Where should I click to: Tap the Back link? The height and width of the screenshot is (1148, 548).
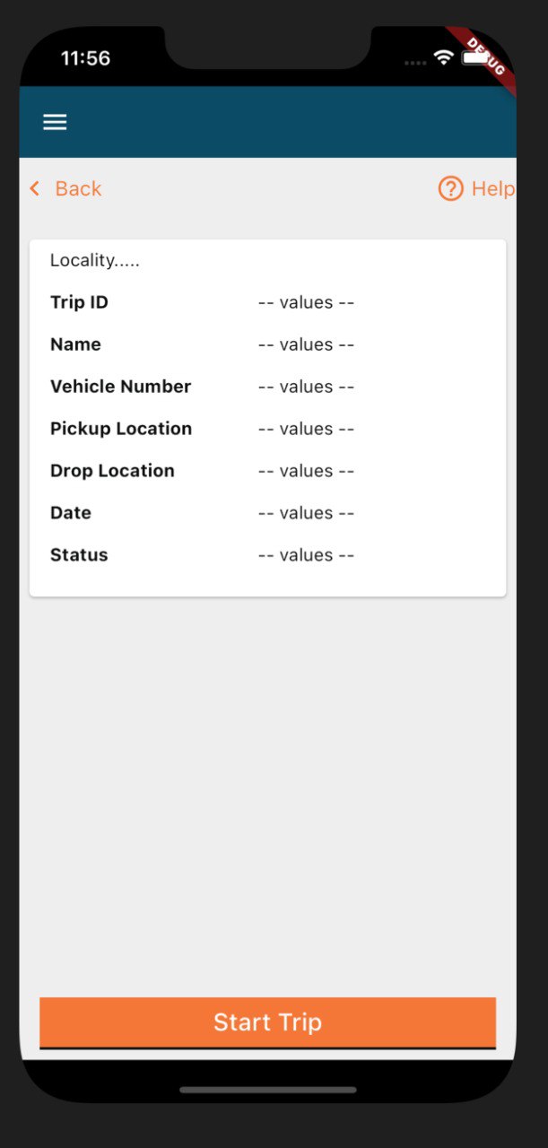pos(78,188)
